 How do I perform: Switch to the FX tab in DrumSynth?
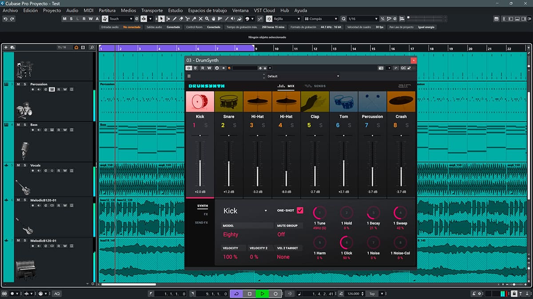(206, 214)
